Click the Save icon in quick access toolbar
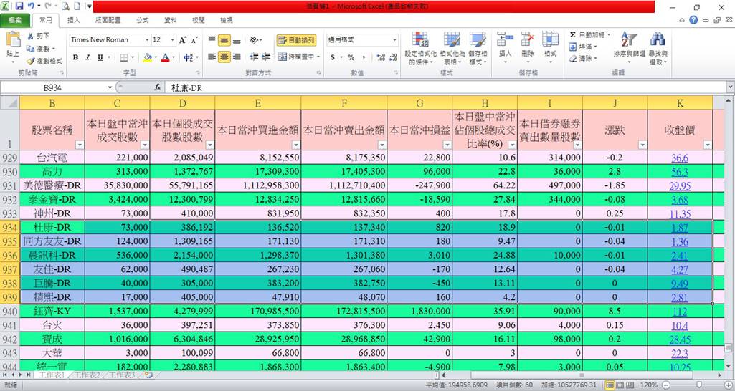This screenshot has width=735, height=391. click(x=20, y=6)
